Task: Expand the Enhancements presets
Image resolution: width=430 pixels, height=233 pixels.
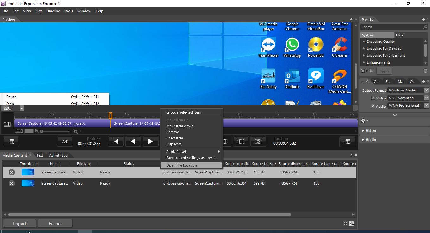Action: pyautogui.click(x=364, y=62)
